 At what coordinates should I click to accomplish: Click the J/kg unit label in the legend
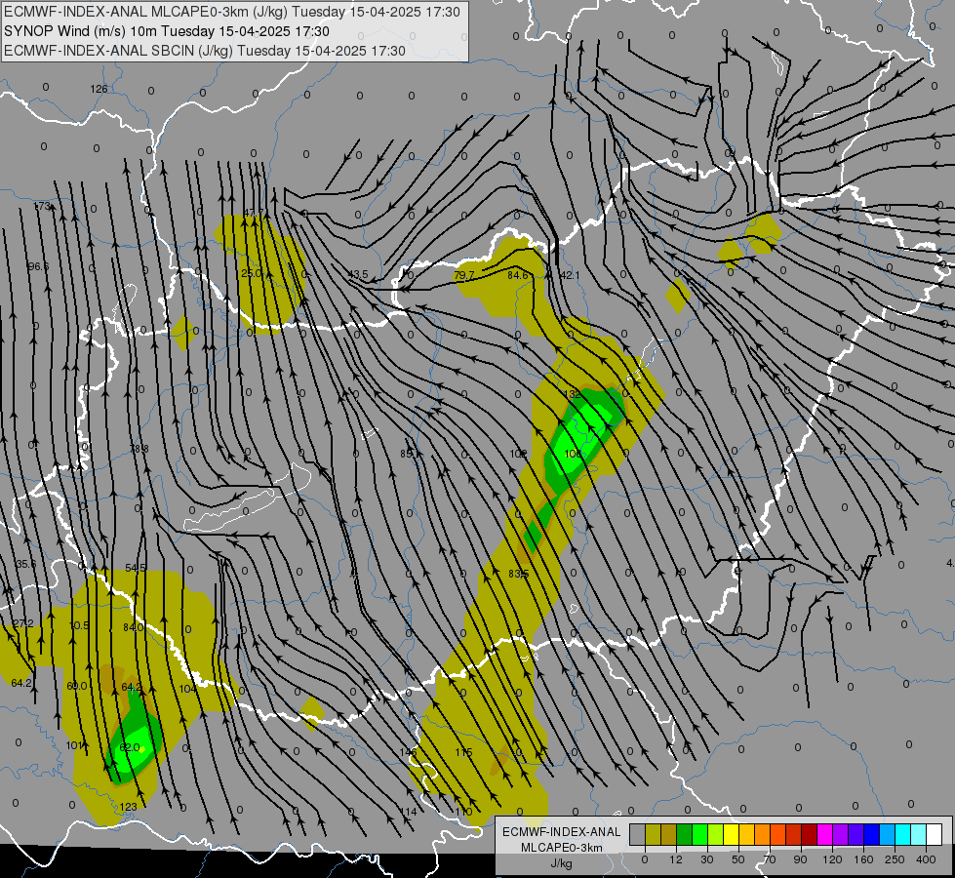pos(561,863)
